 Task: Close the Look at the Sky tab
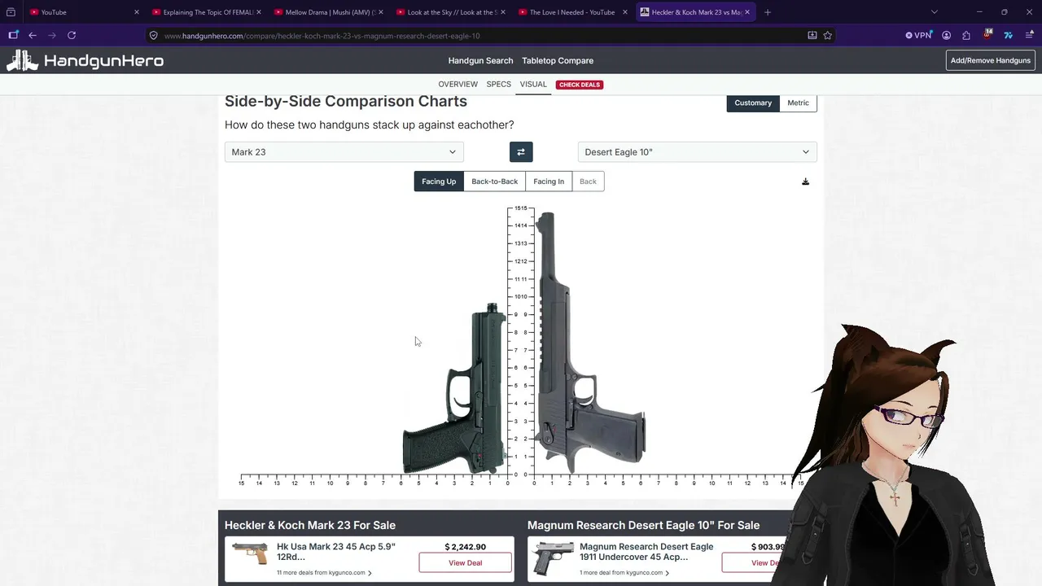pos(503,12)
